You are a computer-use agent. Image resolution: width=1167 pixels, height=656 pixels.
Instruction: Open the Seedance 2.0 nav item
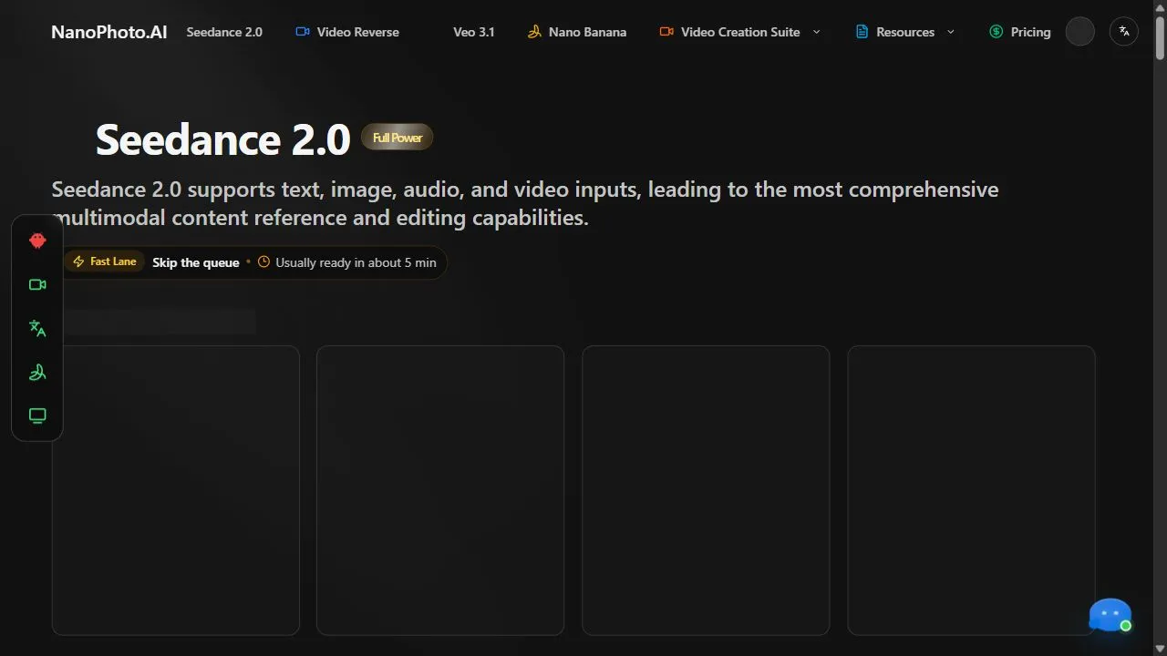224,32
